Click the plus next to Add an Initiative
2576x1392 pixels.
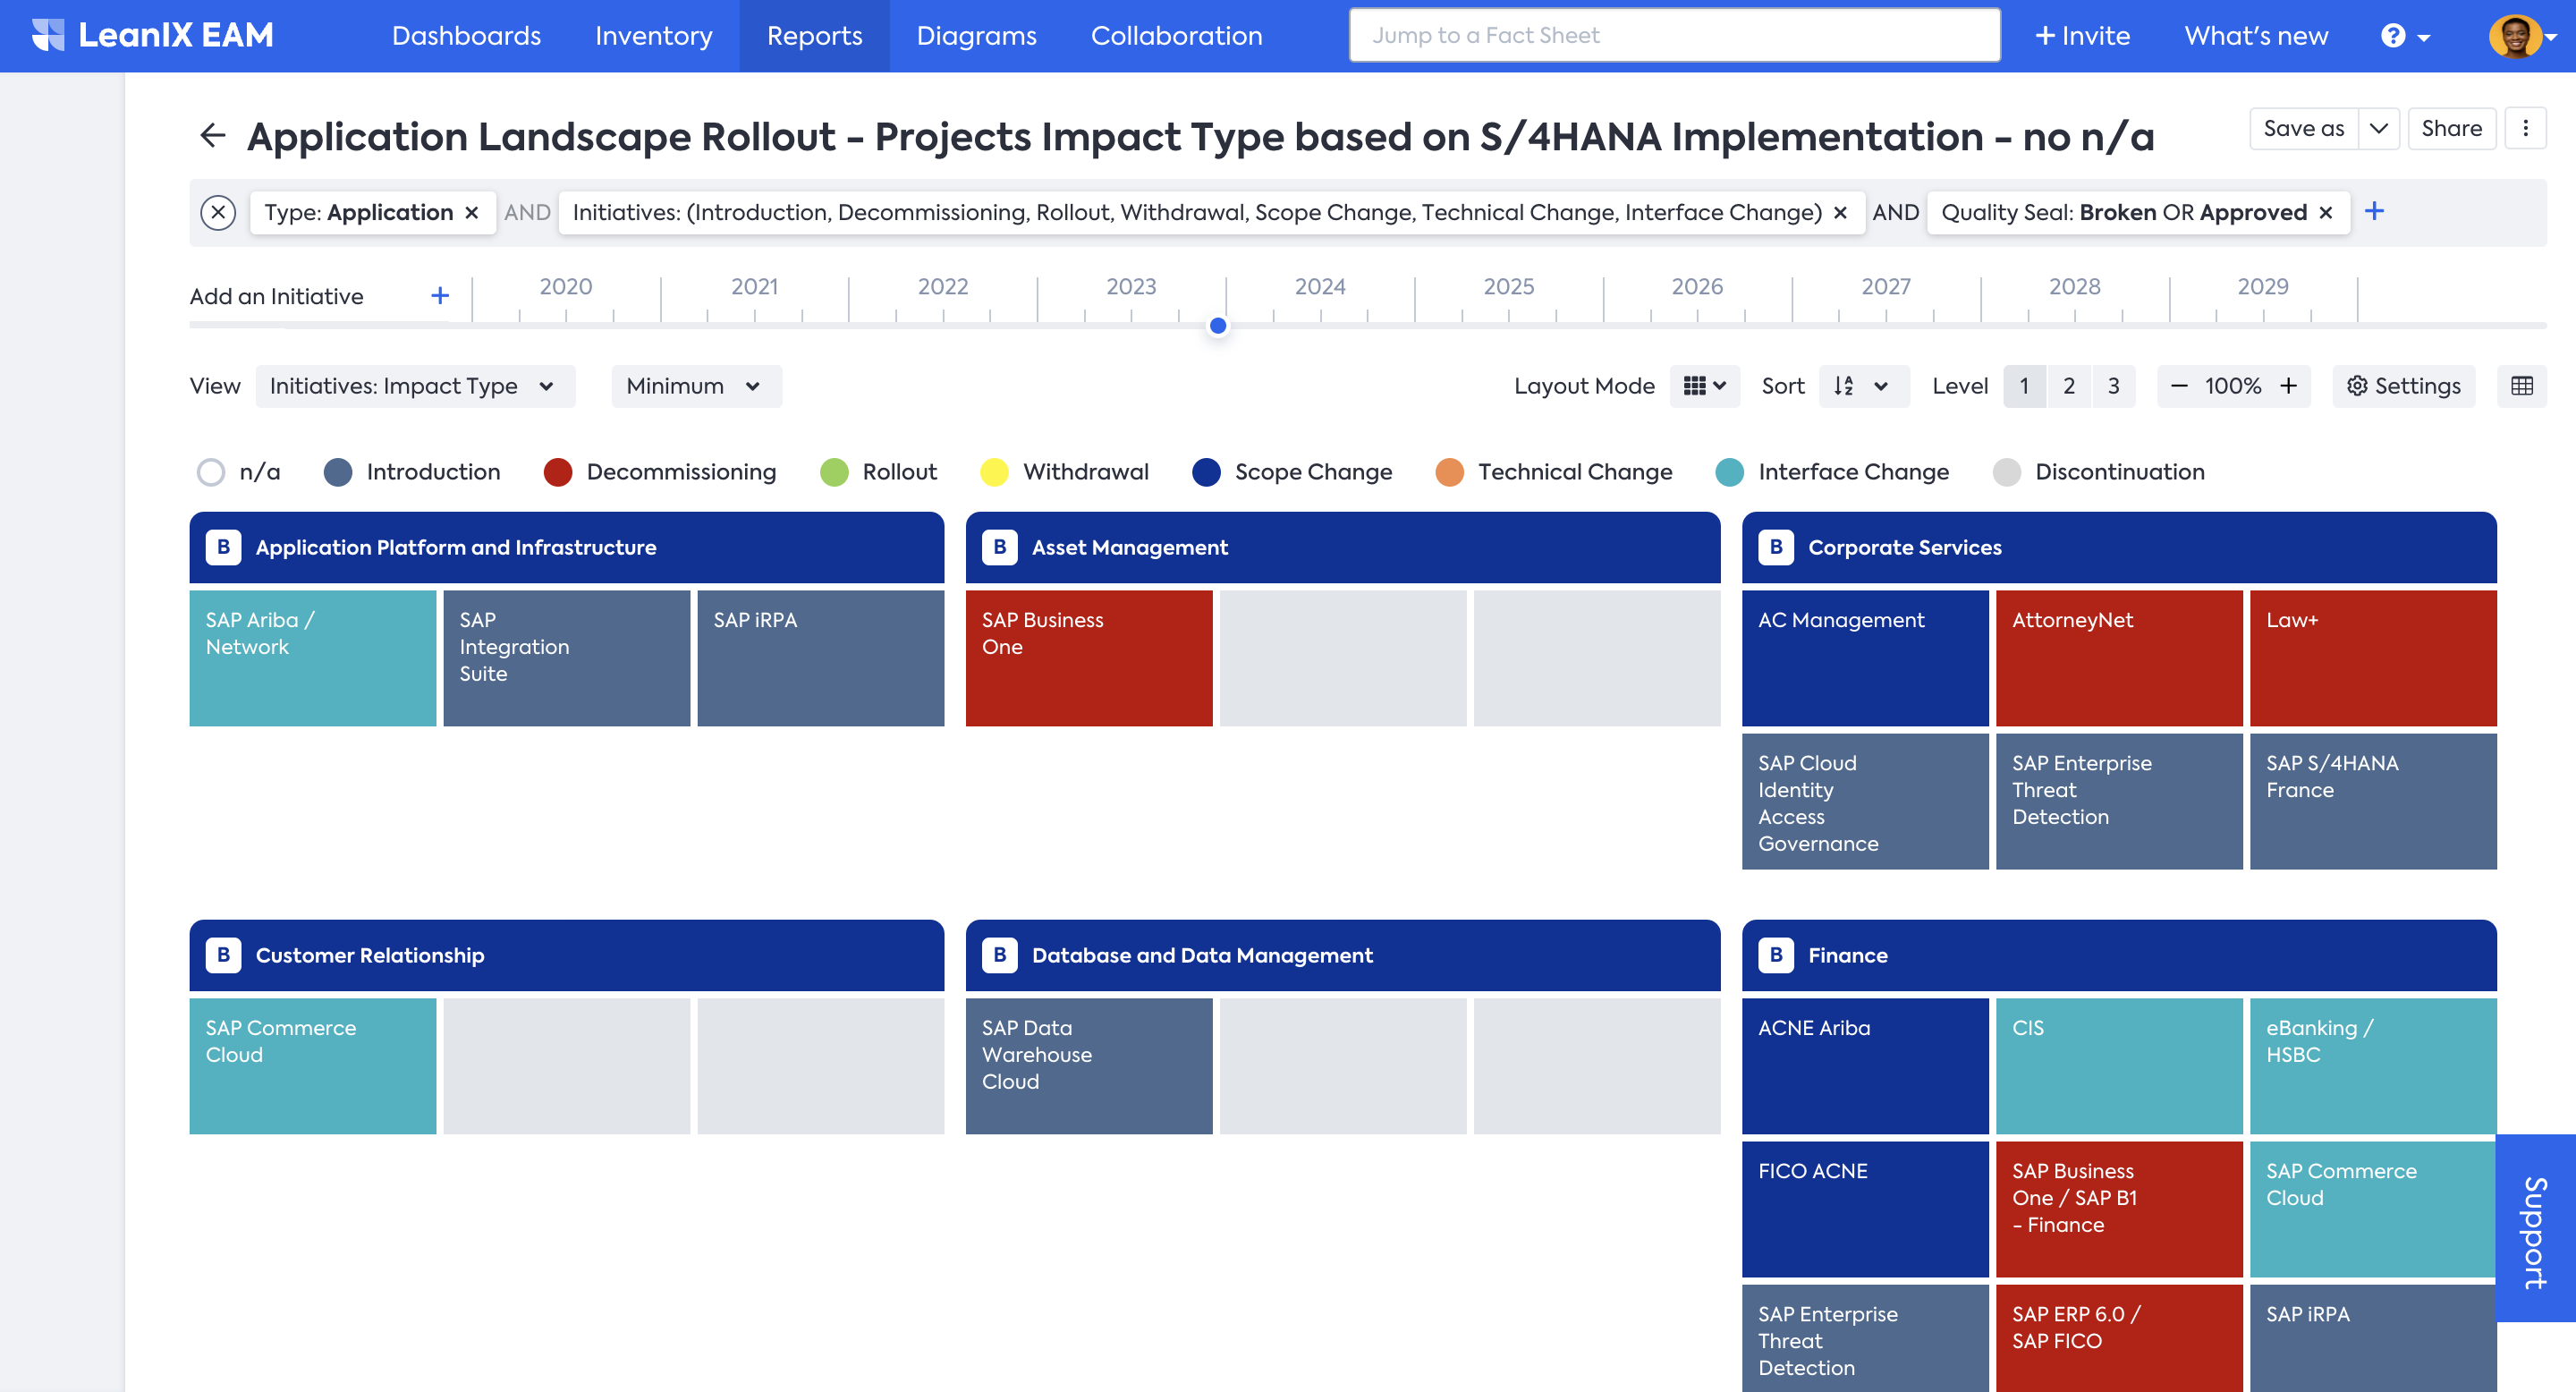(440, 296)
